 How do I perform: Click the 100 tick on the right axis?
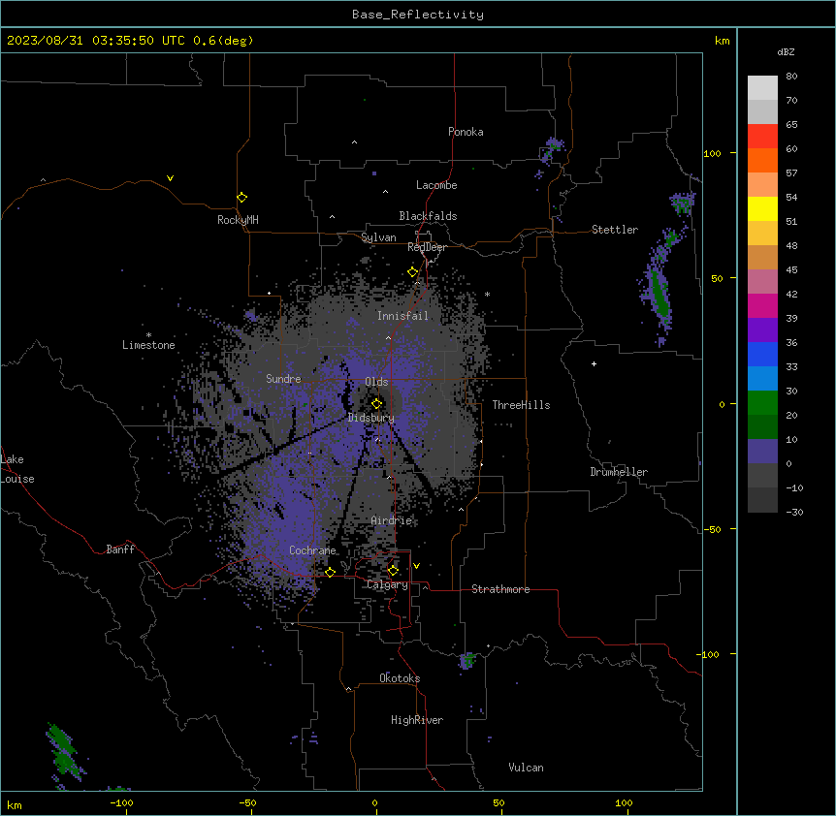click(712, 153)
